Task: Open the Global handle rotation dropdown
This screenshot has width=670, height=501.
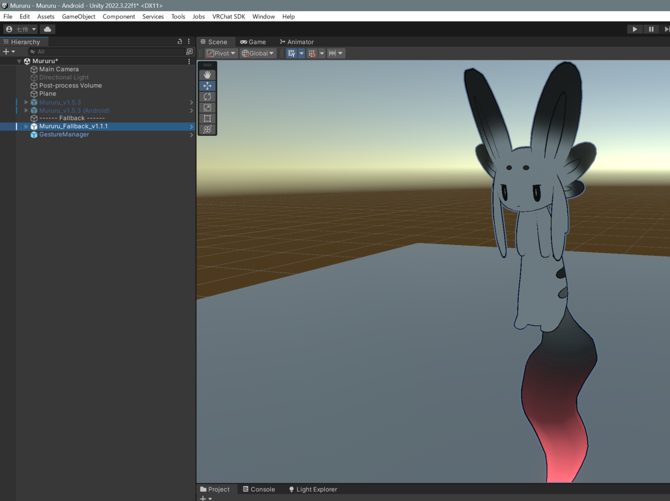Action: pos(258,53)
